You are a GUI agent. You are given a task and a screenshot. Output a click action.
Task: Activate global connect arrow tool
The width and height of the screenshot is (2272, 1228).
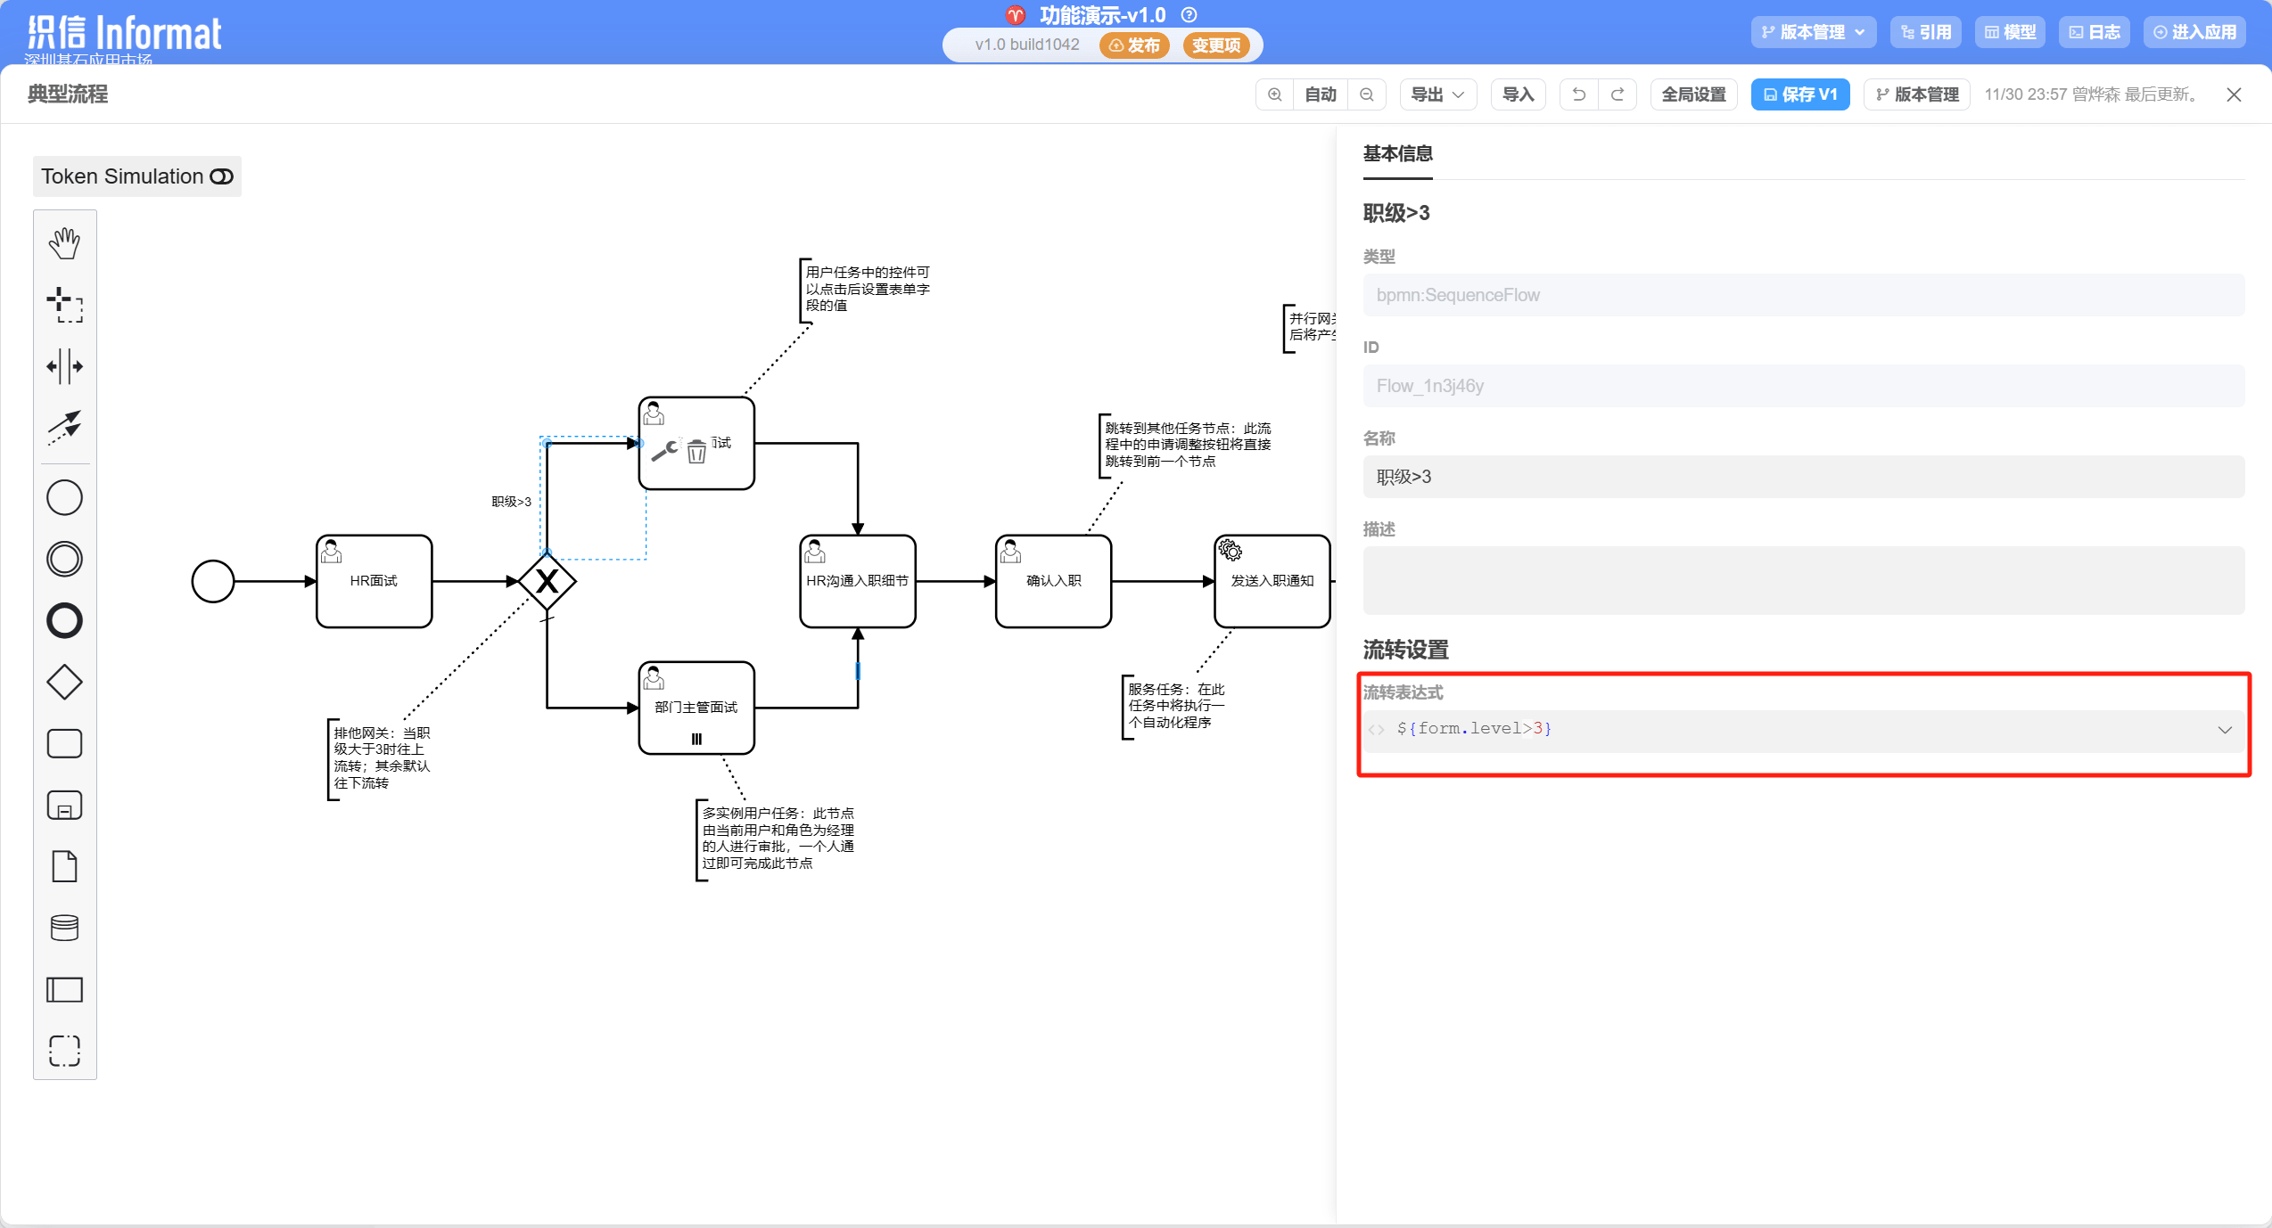[x=64, y=428]
